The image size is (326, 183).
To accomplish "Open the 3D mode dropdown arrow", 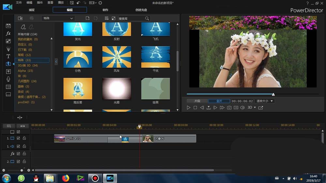I will pos(254,108).
